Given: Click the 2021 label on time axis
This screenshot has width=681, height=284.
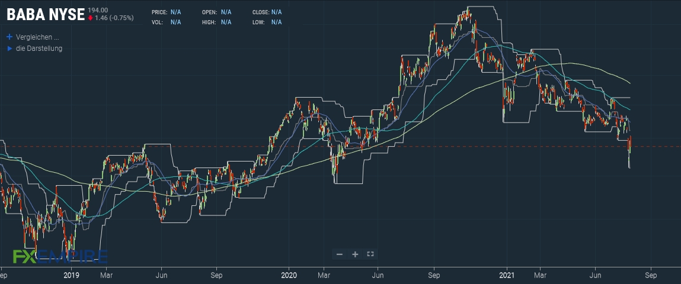Looking at the screenshot, I should click(x=507, y=275).
